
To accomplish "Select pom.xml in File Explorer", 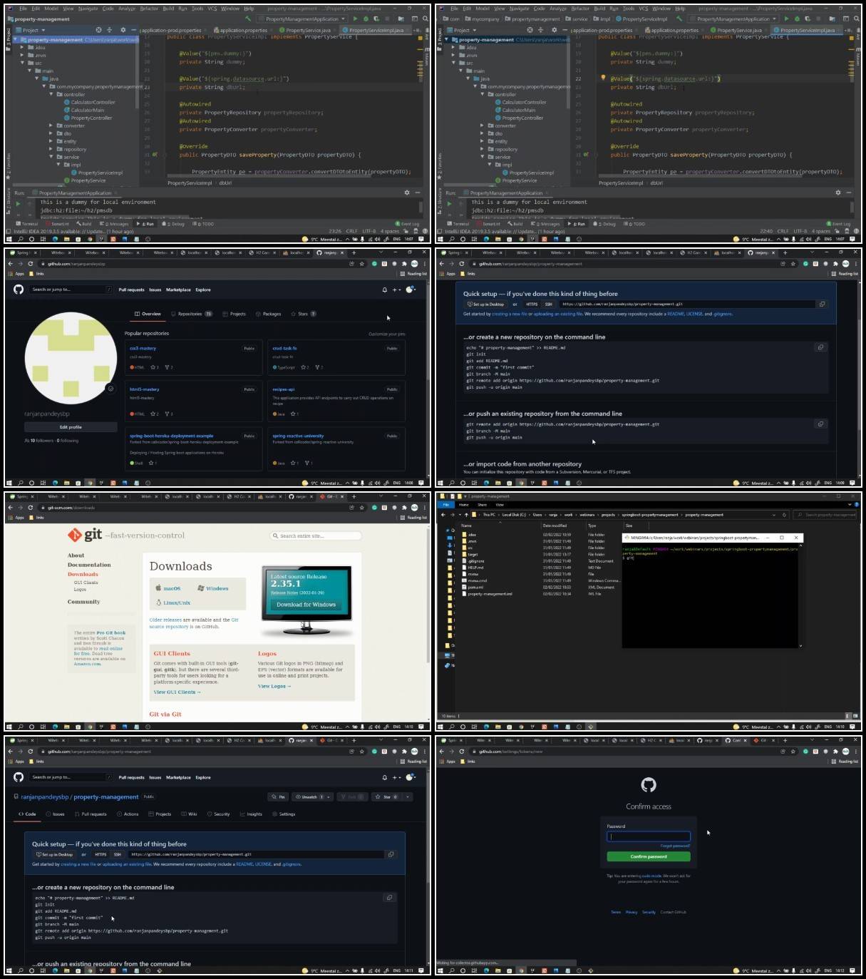I will 475,587.
